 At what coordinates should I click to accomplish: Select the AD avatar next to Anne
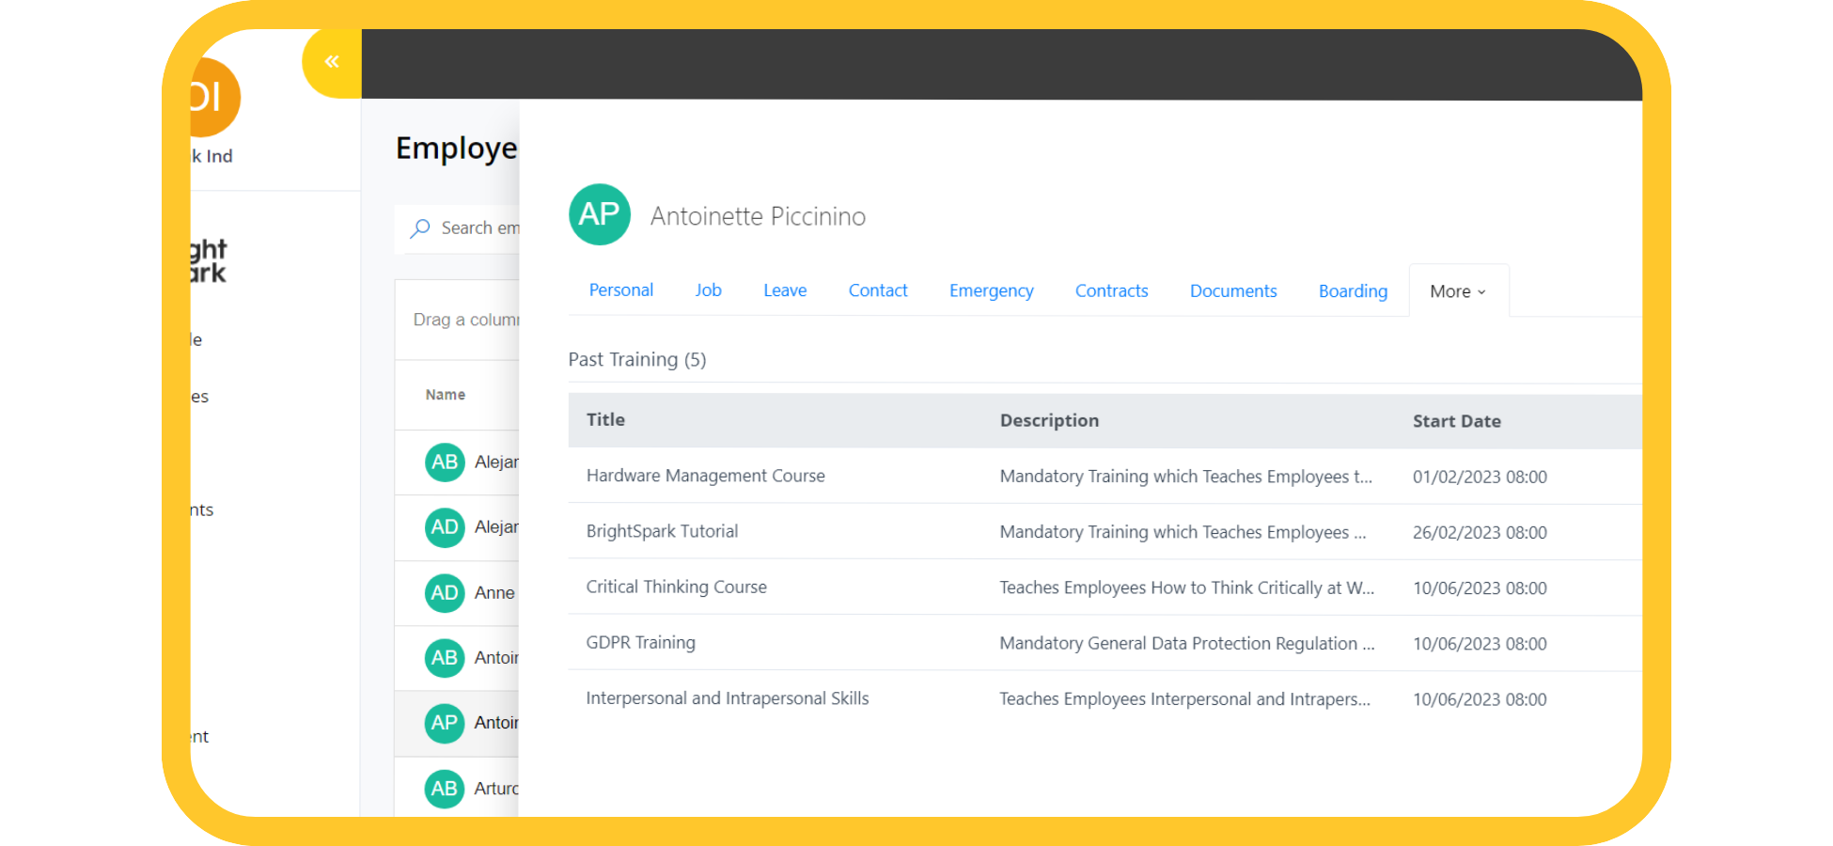point(445,593)
